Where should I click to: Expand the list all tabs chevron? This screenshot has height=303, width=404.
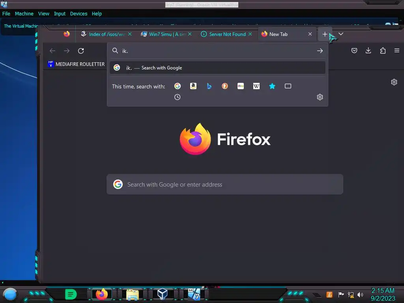(340, 34)
